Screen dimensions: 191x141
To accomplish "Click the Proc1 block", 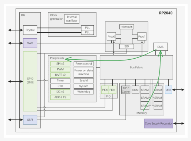I will tap(142, 36).
